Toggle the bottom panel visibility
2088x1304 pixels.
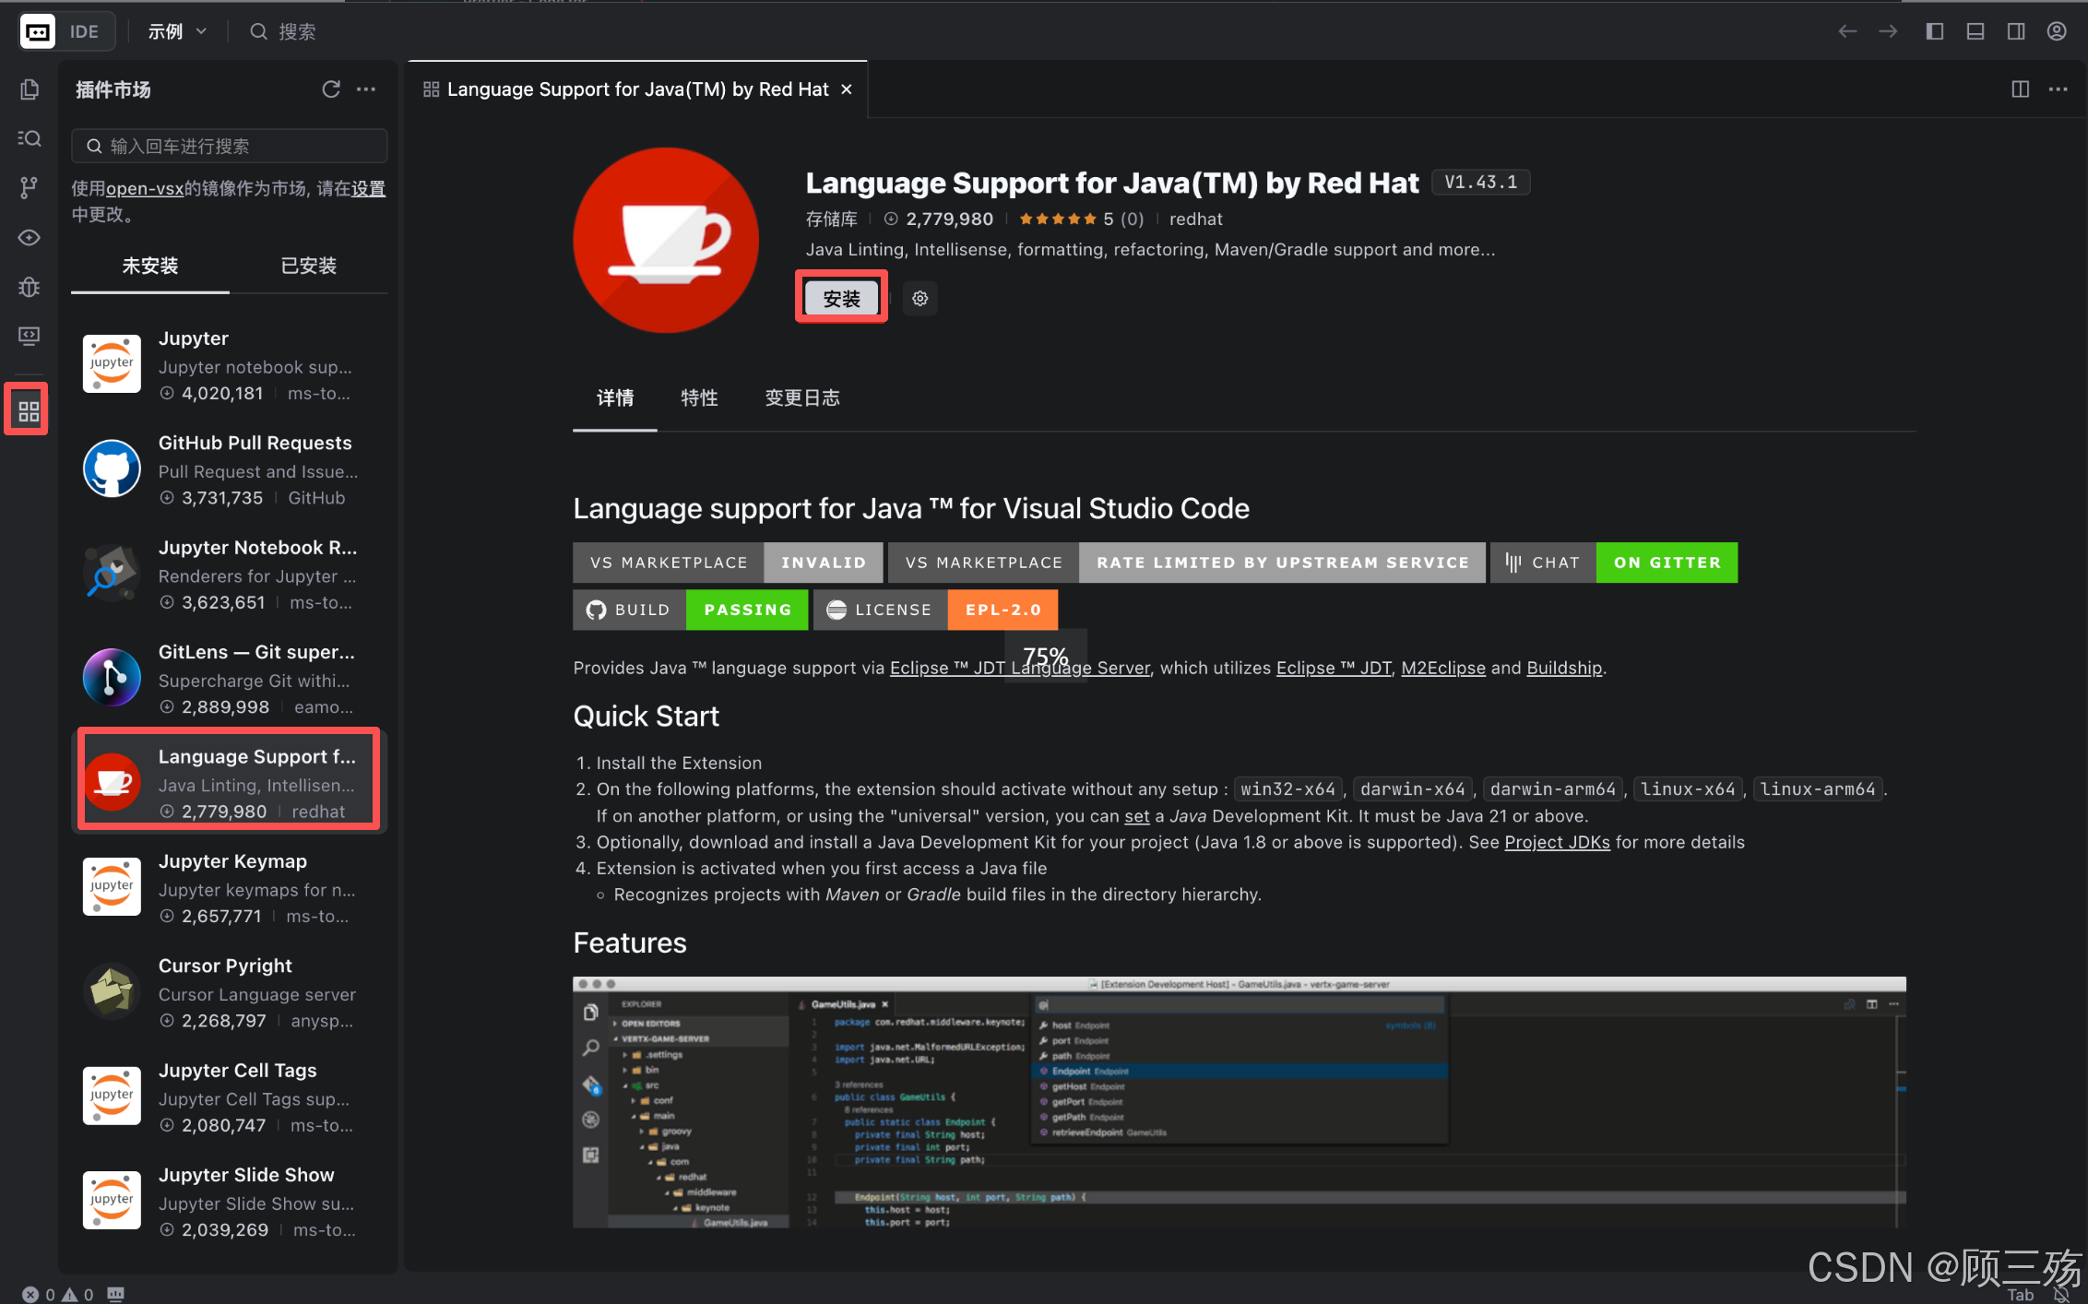[x=1975, y=31]
